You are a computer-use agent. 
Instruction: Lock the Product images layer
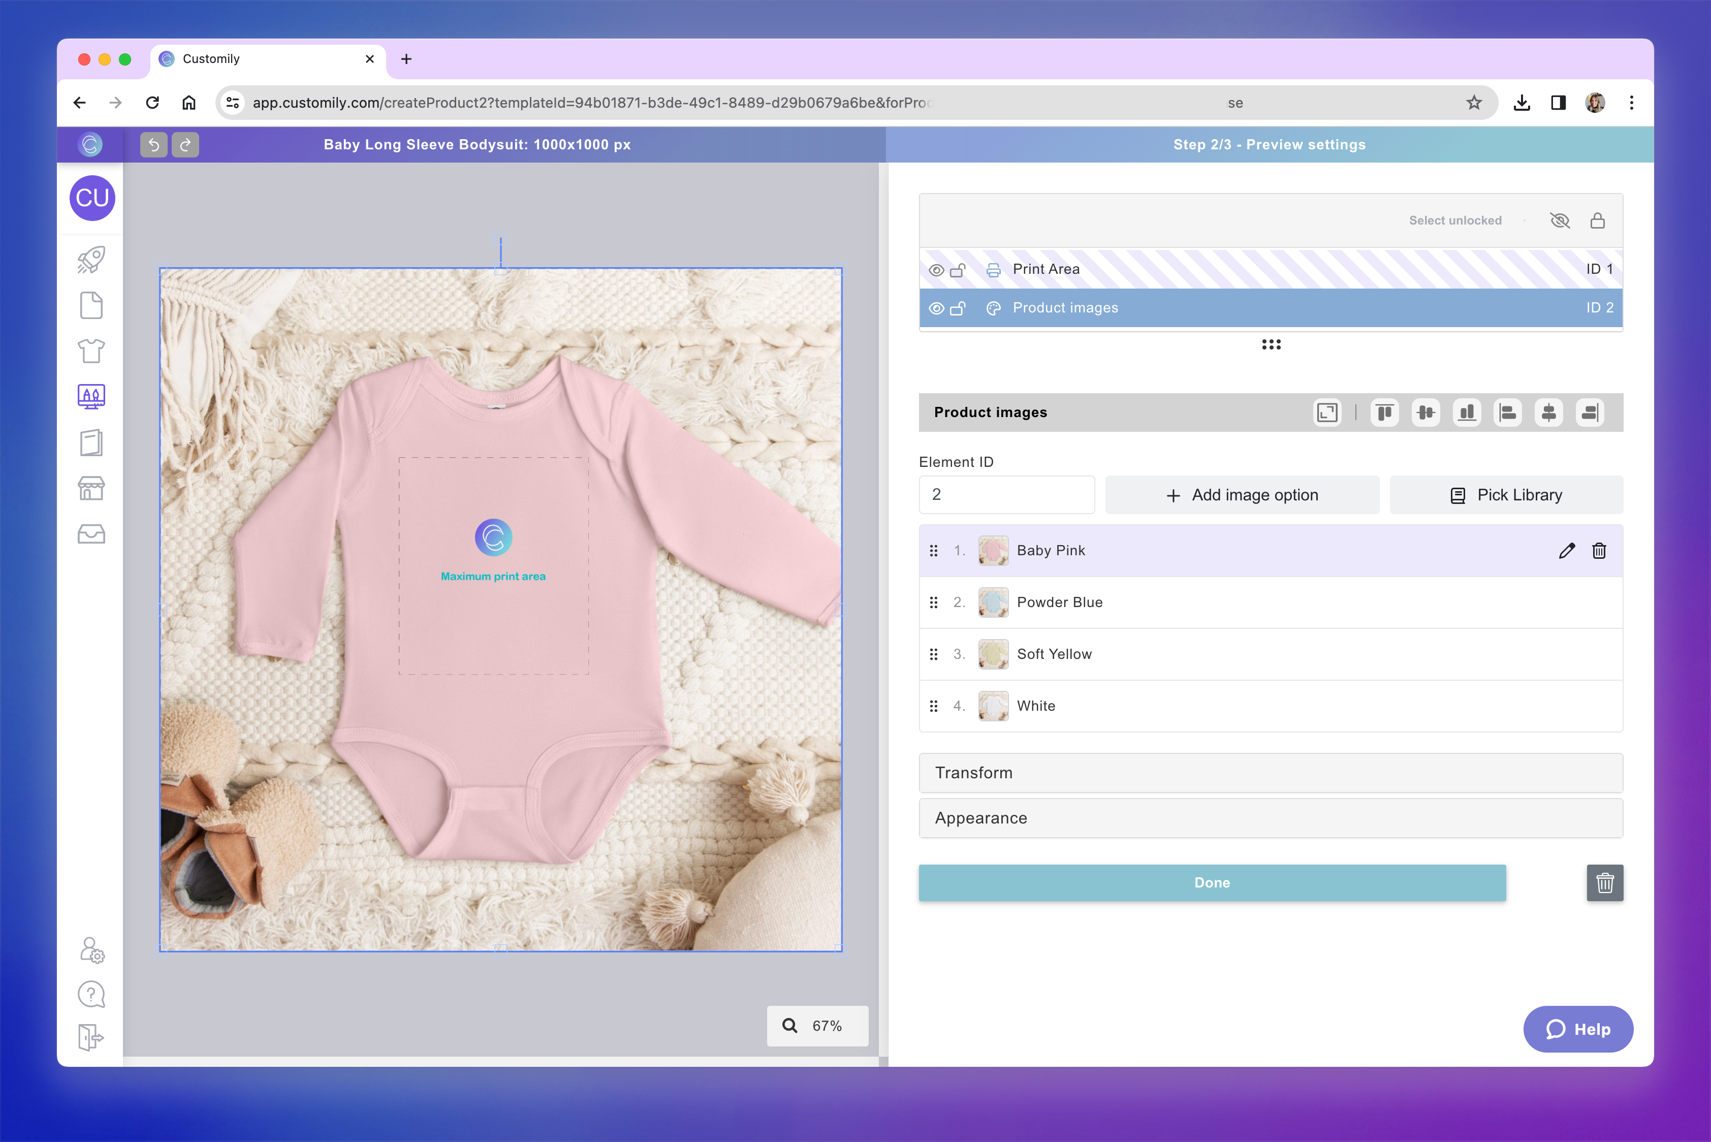click(958, 307)
